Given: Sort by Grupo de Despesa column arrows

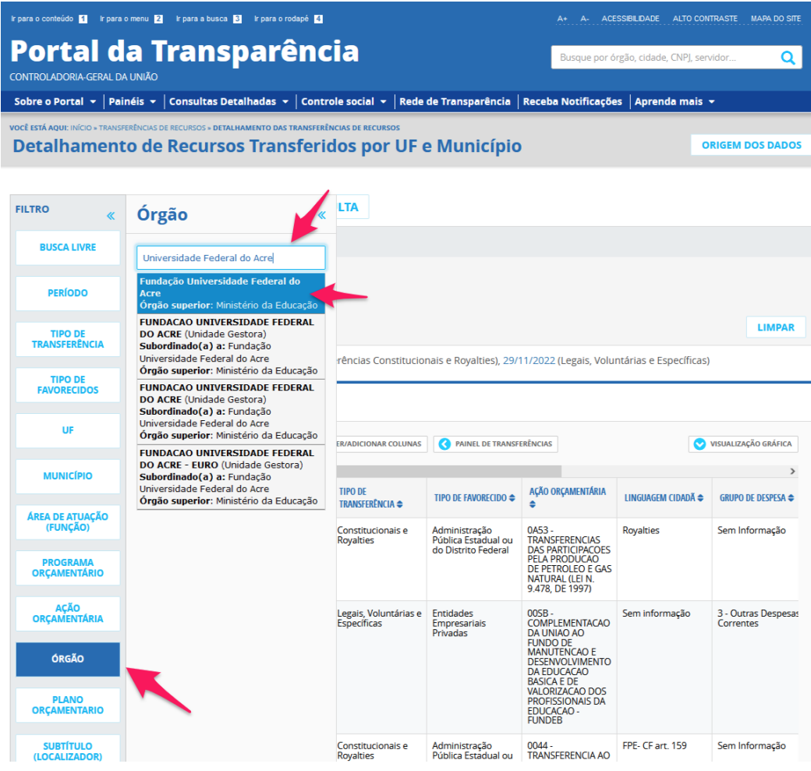Looking at the screenshot, I should (x=791, y=497).
